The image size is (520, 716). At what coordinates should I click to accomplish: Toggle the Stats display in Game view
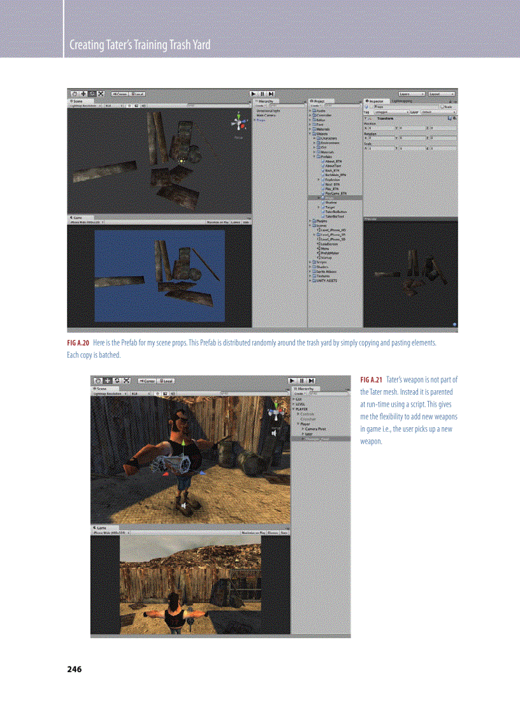click(x=245, y=220)
